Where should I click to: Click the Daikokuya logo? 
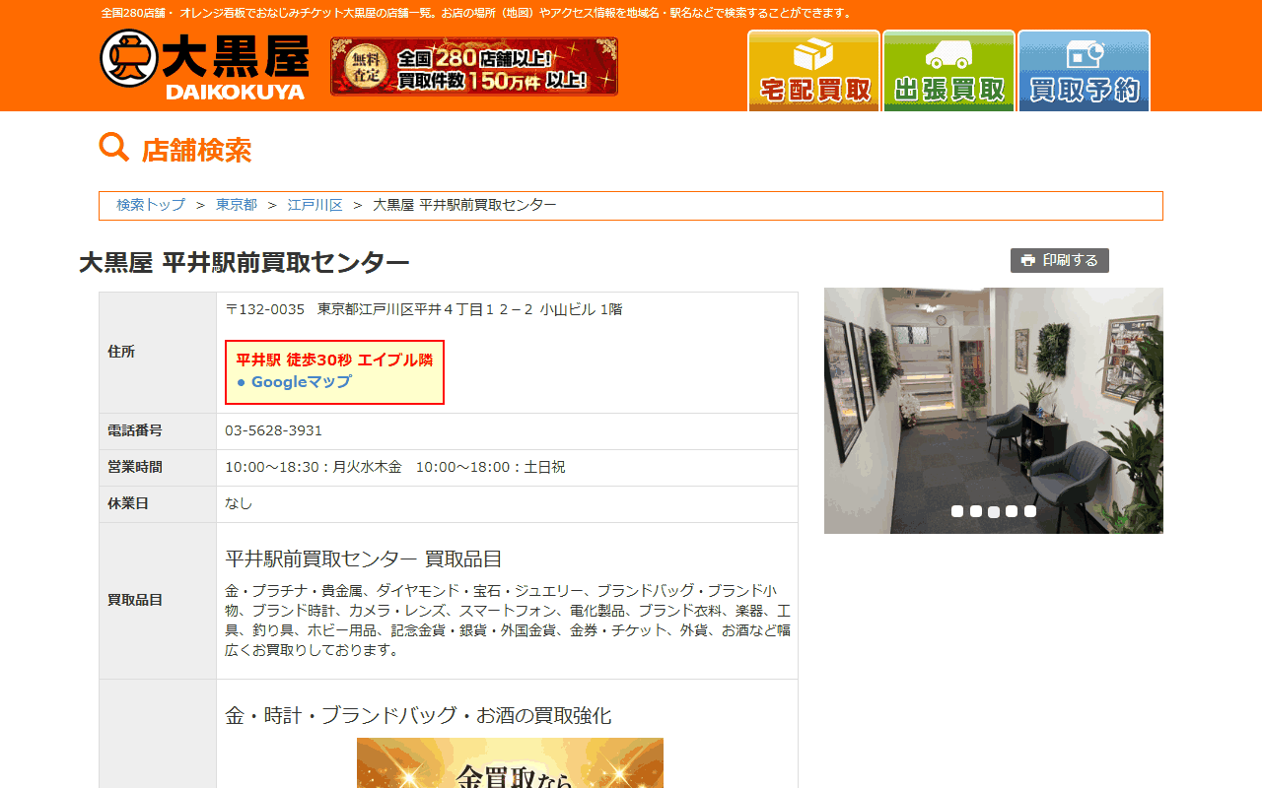pos(204,65)
